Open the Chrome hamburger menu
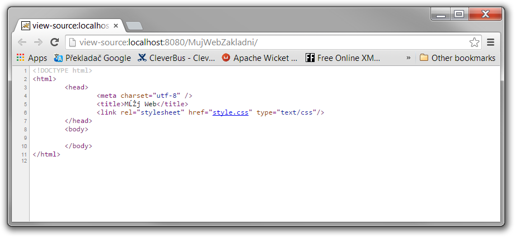This screenshot has width=515, height=237. click(491, 42)
